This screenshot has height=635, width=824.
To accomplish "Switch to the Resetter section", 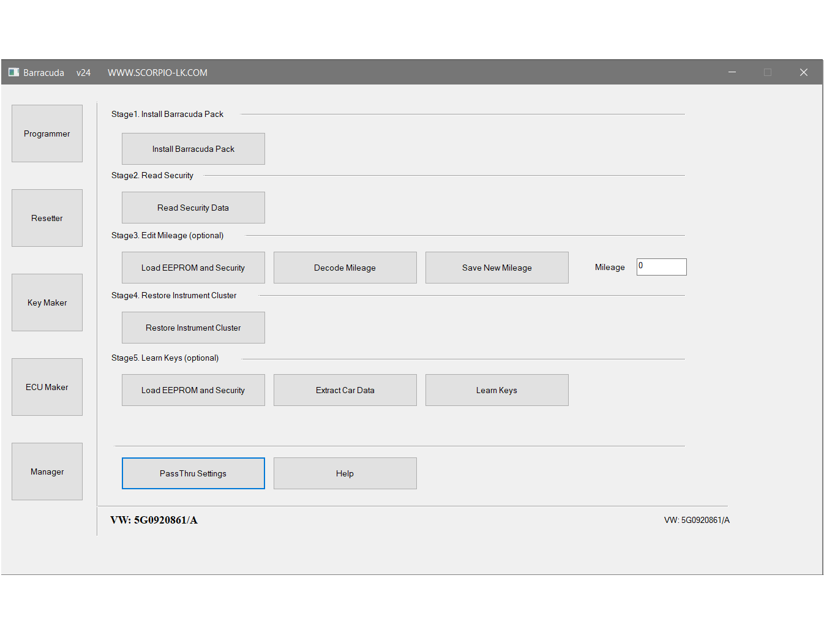I will tap(47, 218).
